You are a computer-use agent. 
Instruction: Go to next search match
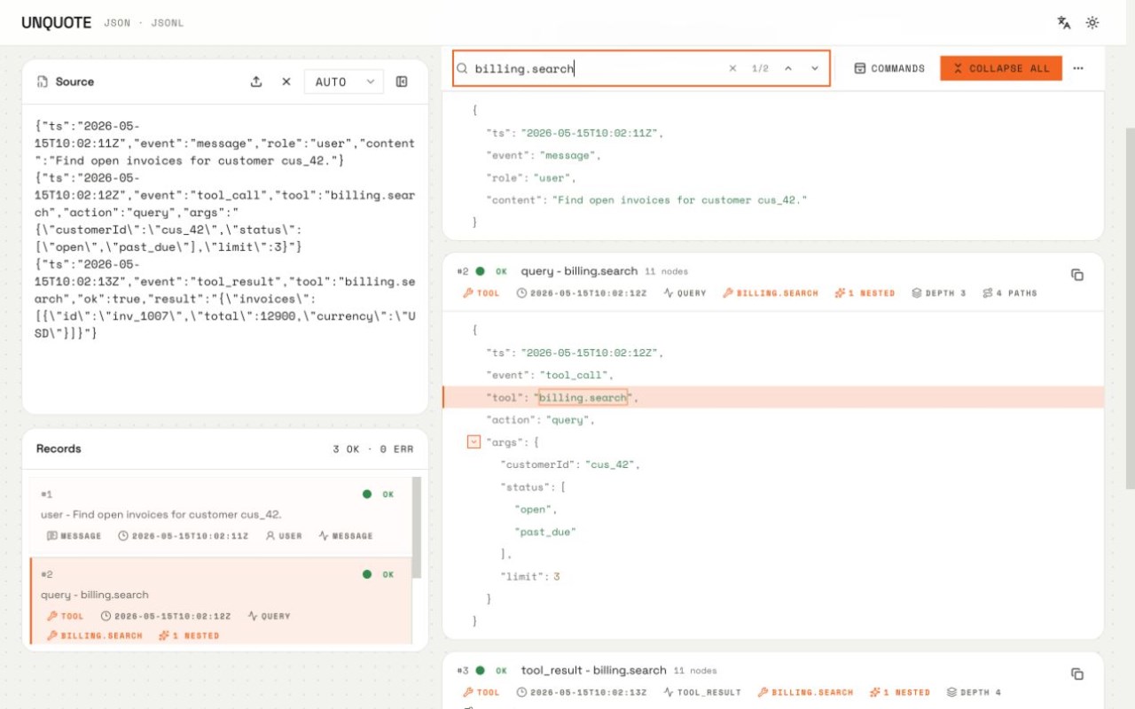(x=814, y=68)
